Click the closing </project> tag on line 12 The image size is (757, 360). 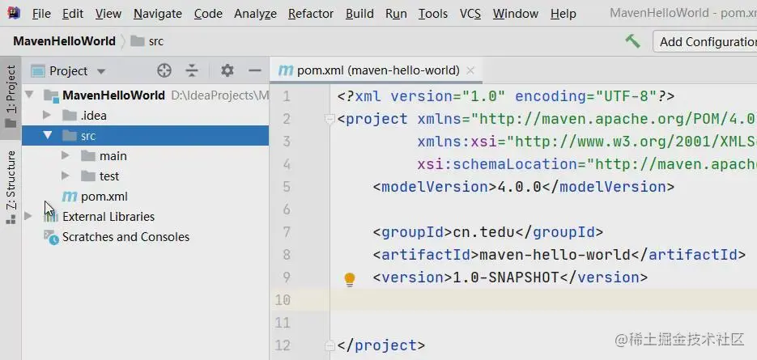click(x=381, y=345)
